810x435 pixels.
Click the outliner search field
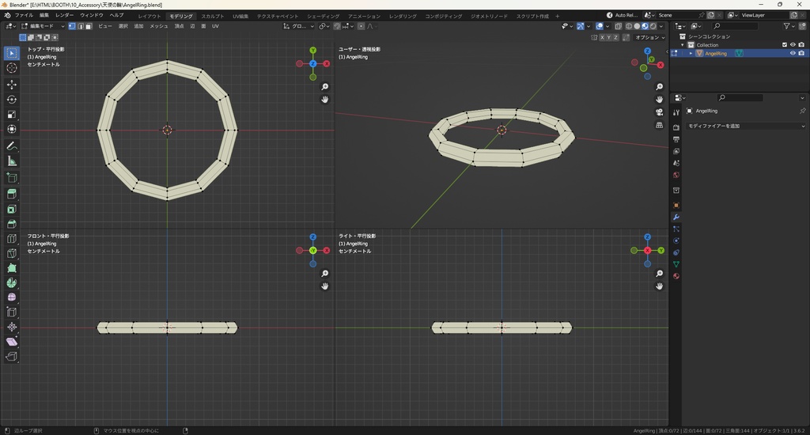coord(736,26)
